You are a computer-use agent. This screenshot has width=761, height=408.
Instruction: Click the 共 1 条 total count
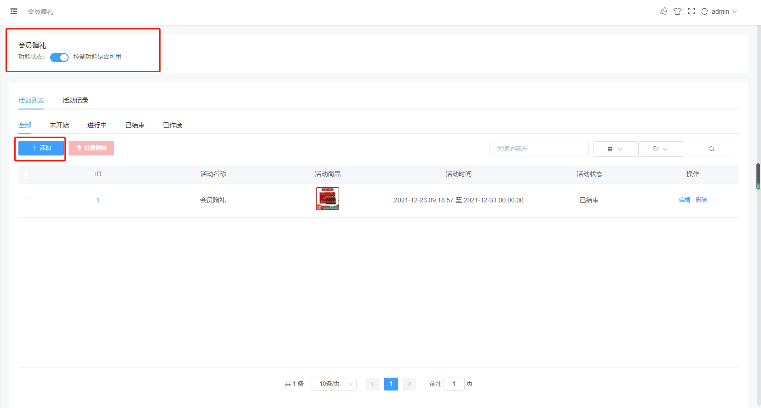[x=294, y=384]
